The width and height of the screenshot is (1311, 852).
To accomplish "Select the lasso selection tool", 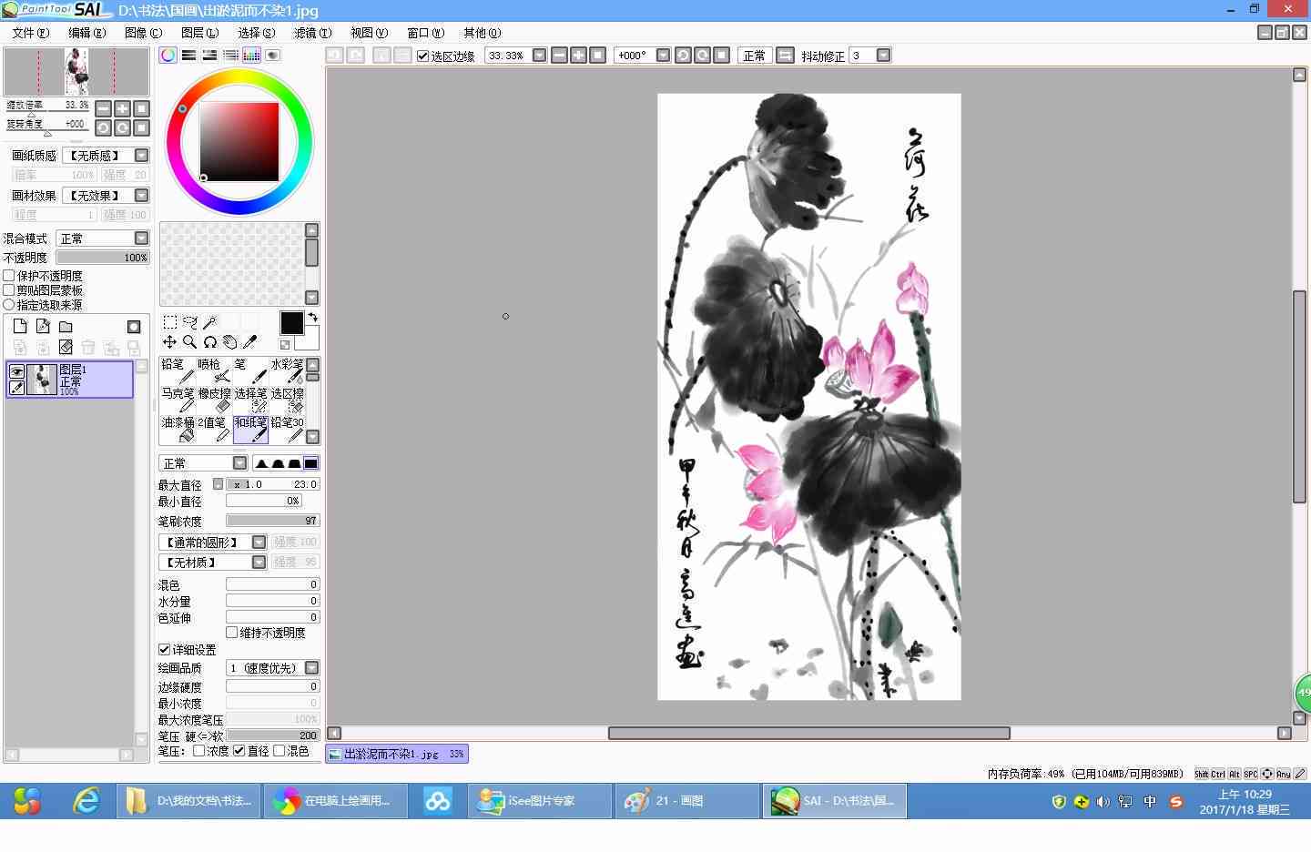I will tap(190, 322).
